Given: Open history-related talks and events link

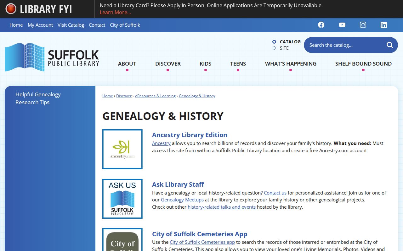Looking at the screenshot, I should [x=222, y=207].
